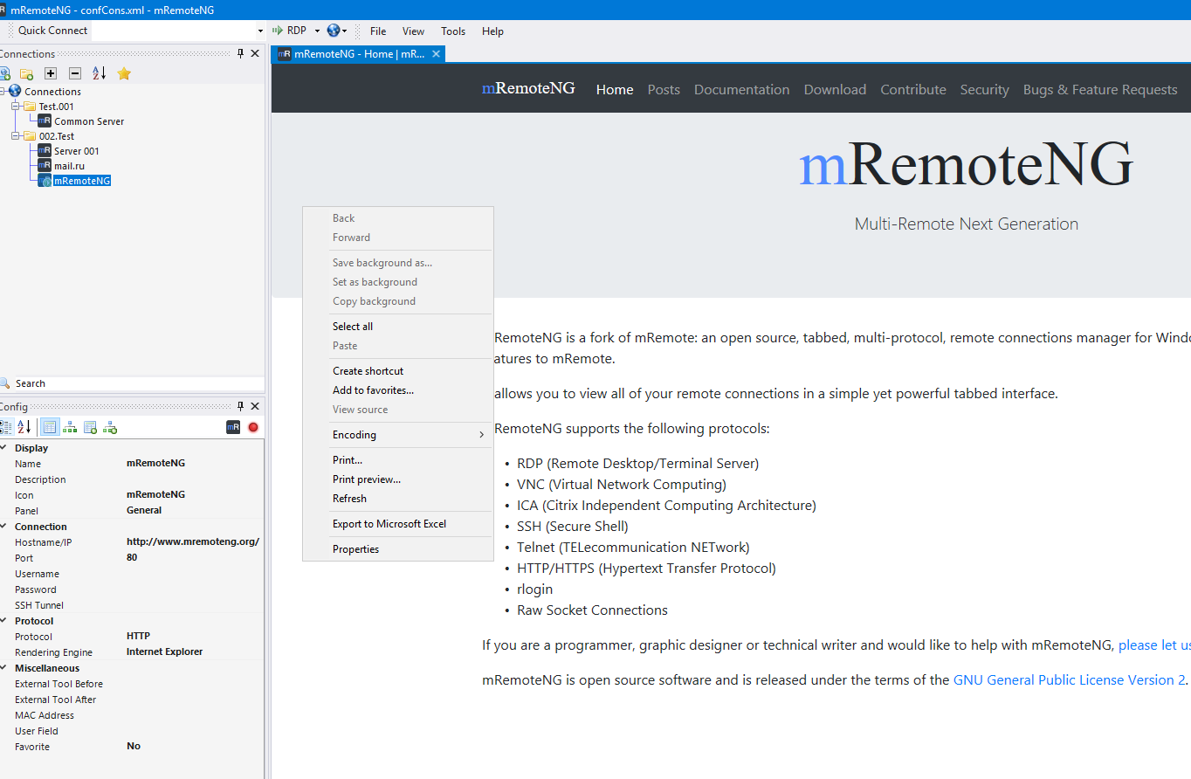1191x779 pixels.
Task: Pin the Config panel
Action: tap(241, 406)
